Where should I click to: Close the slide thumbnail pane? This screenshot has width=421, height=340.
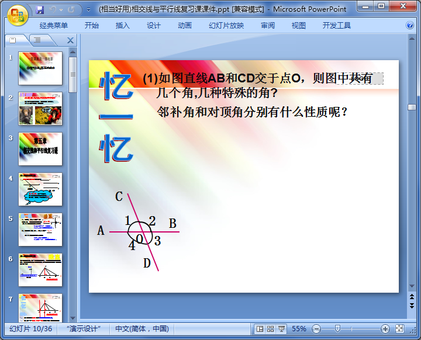click(x=70, y=40)
